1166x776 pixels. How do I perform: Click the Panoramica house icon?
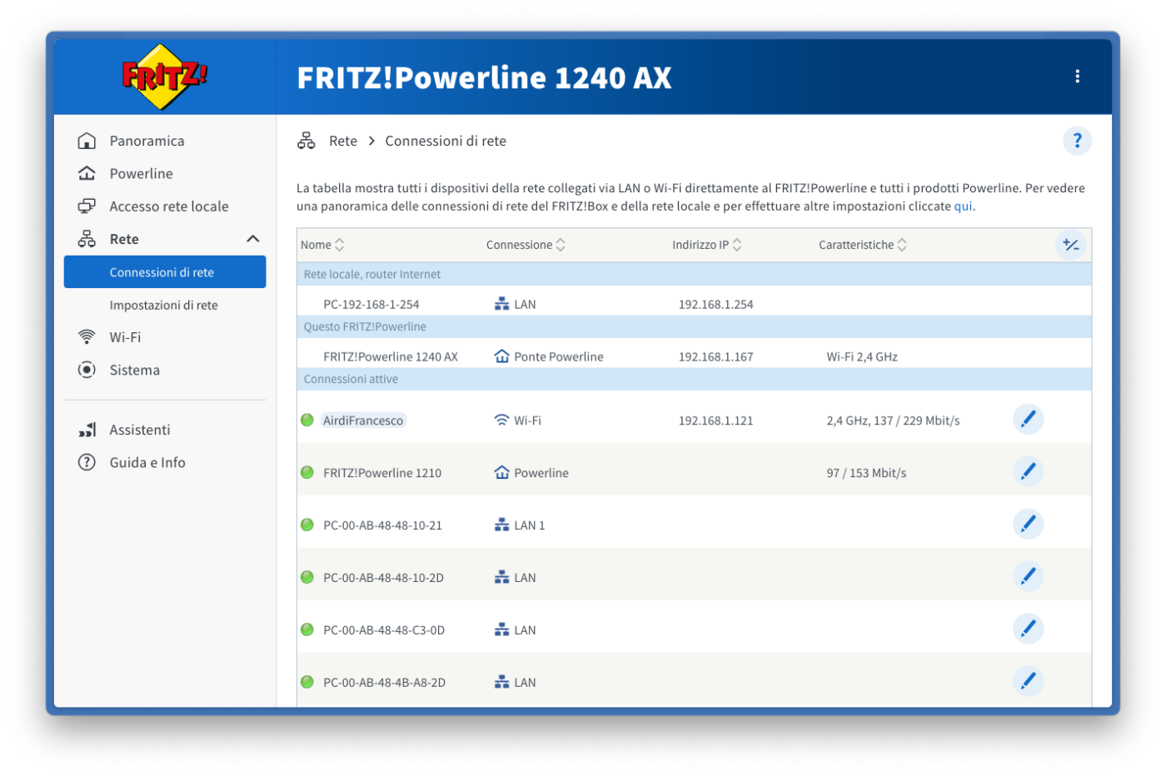tap(87, 141)
